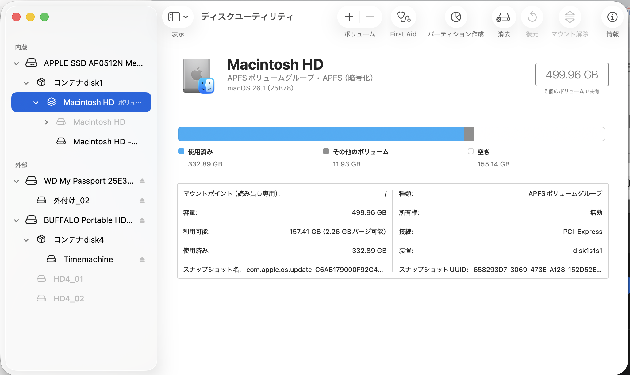Select HD4_01 unmounted volume
Viewport: 630px width, 375px height.
68,279
